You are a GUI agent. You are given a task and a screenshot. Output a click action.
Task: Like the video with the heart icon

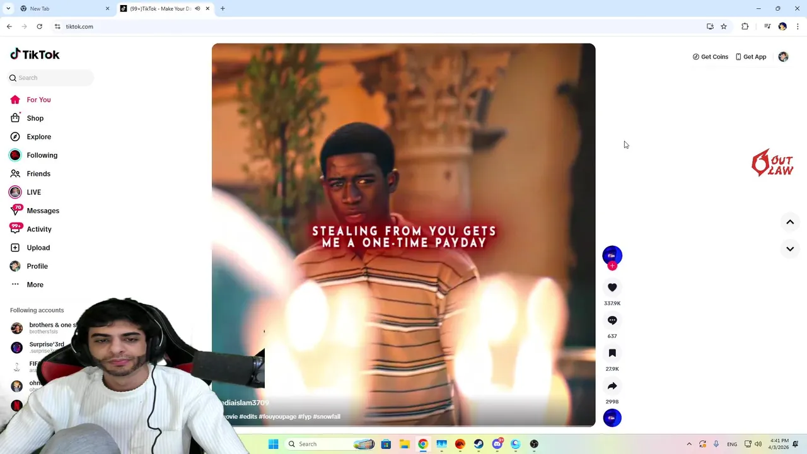pos(612,288)
